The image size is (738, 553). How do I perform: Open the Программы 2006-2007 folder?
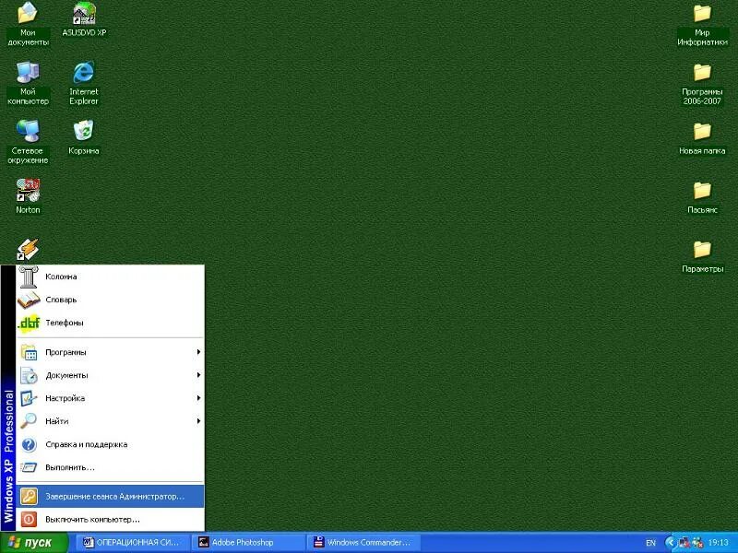tap(702, 83)
